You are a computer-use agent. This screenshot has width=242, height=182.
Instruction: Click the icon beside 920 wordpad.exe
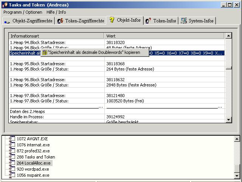coord(12,169)
